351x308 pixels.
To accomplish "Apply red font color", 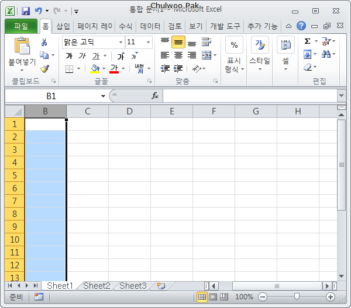I will click(114, 69).
